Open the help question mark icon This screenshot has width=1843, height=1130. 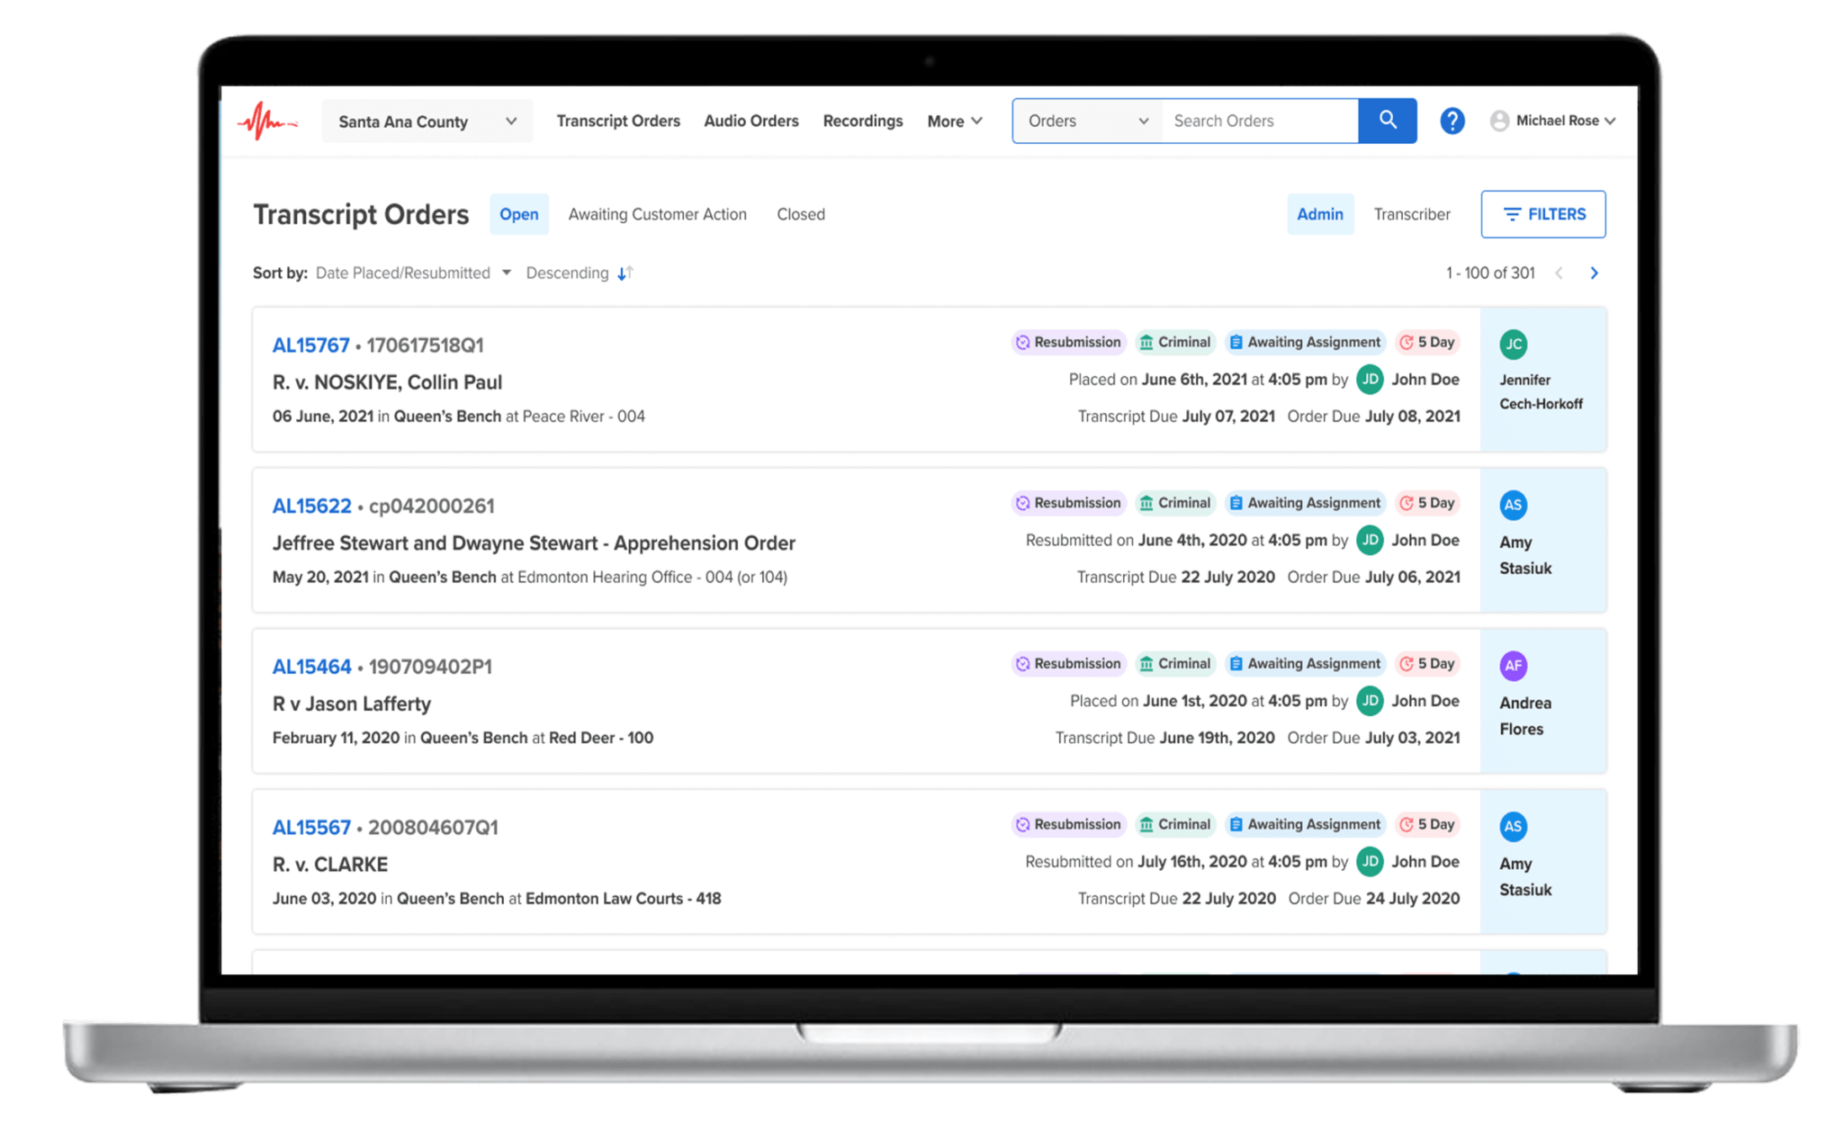pyautogui.click(x=1452, y=121)
